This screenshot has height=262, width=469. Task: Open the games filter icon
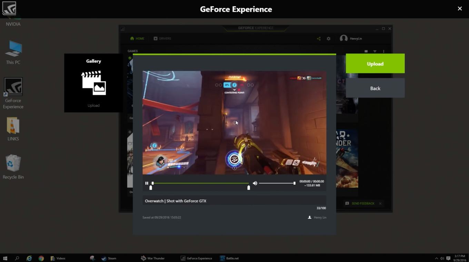(375, 51)
